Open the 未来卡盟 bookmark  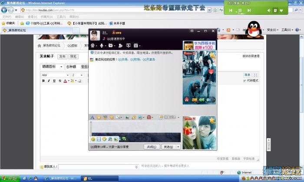[x=117, y=23]
